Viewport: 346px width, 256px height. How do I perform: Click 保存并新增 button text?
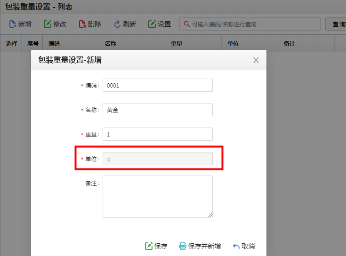pos(204,246)
